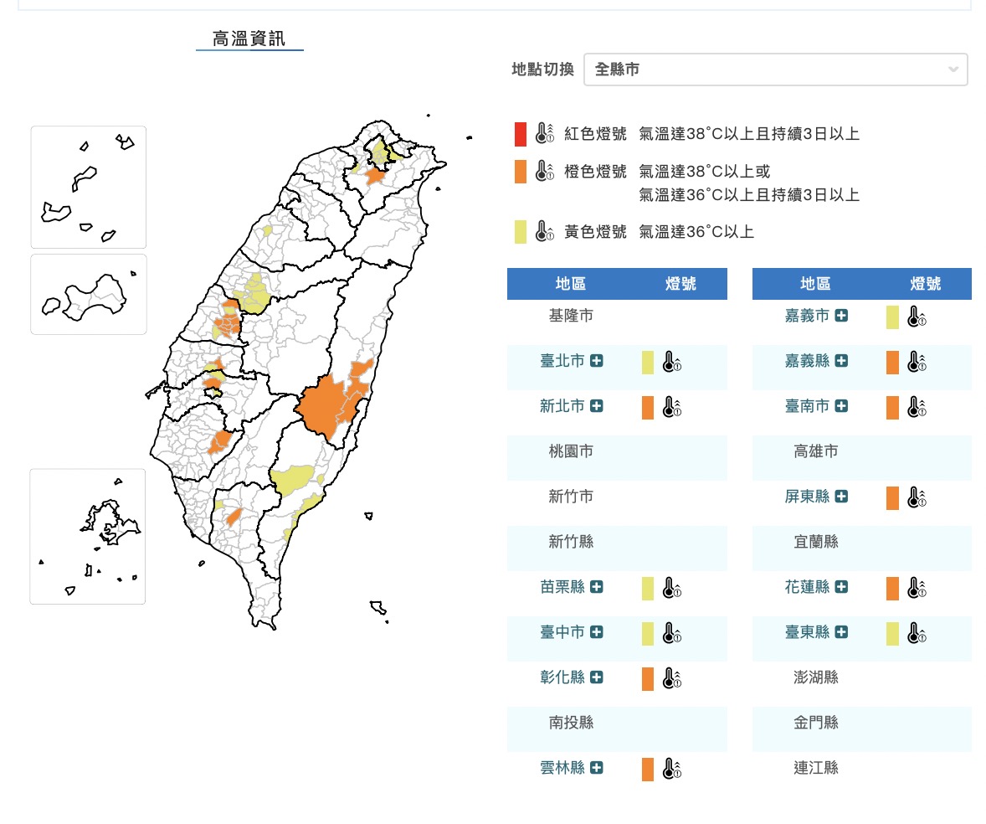Image resolution: width=986 pixels, height=824 pixels.
Task: Click the yellow swatch beside 黃色燈號
Action: (x=520, y=231)
